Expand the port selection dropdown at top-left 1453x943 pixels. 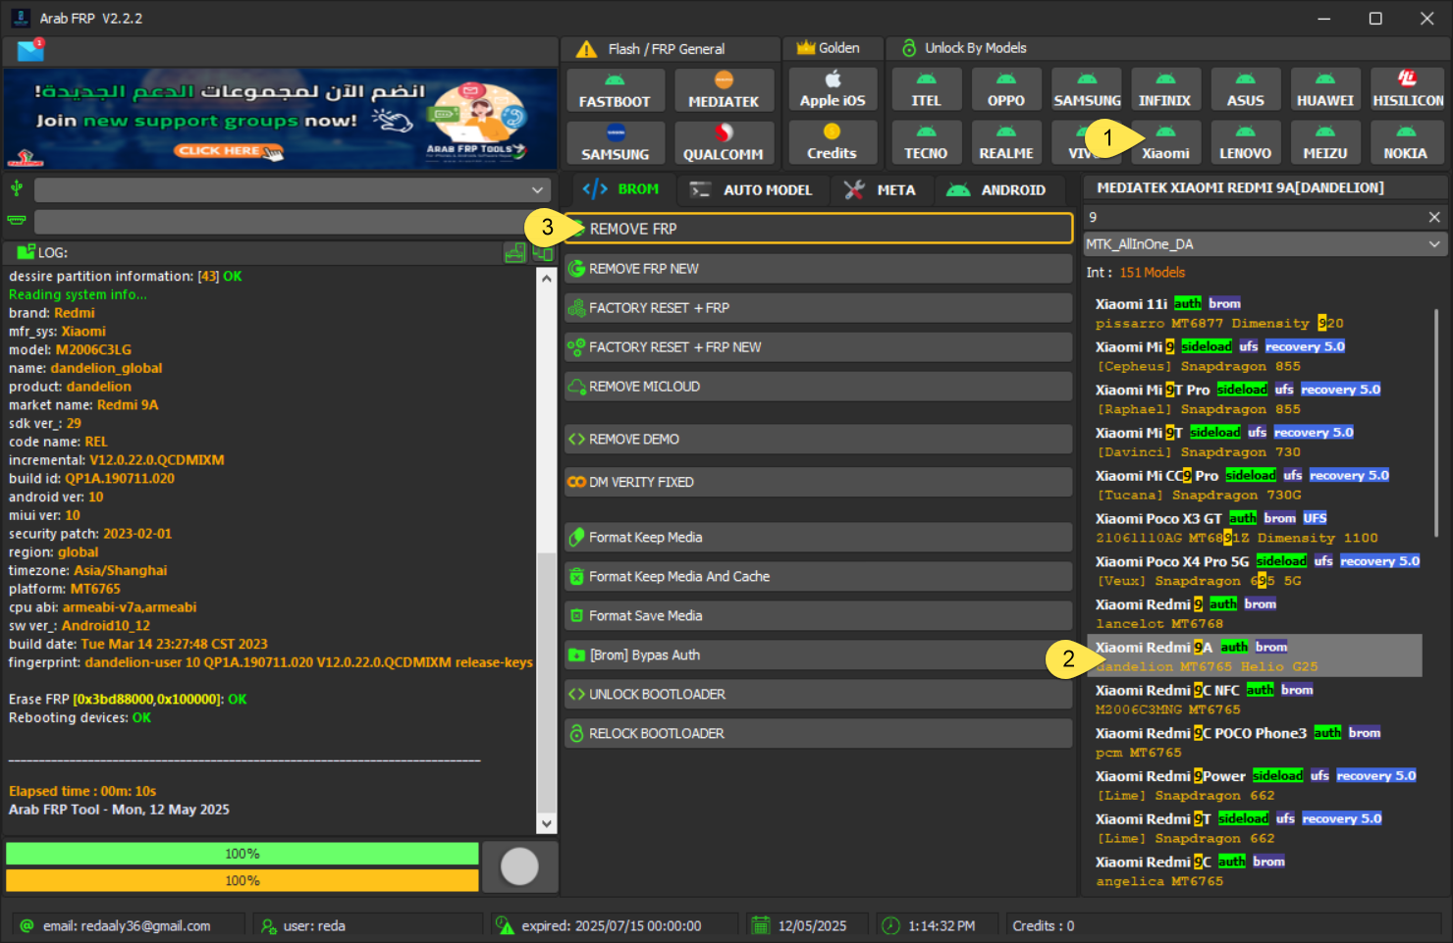(292, 189)
